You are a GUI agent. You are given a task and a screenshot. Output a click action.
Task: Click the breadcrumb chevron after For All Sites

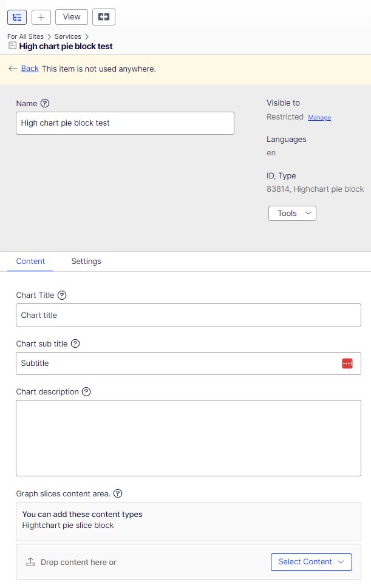point(49,36)
